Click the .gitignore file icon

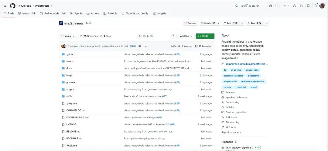click(x=63, y=103)
